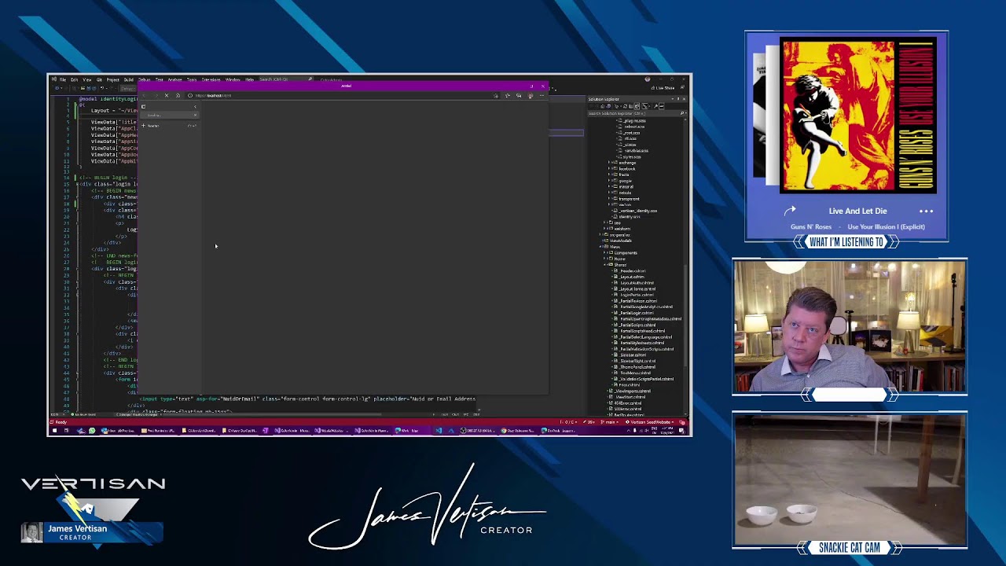1006x566 pixels.
Task: Expand the exchange folder
Action: [x=609, y=163]
